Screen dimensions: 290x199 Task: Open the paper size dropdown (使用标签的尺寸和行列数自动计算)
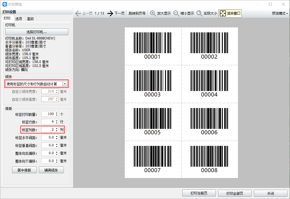pyautogui.click(x=37, y=84)
